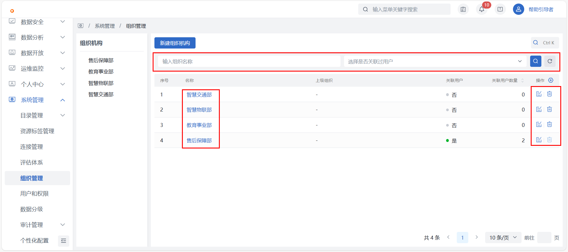Image resolution: width=568 pixels, height=252 pixels.
Task: Open 用户和权限 in the sidebar
Action: pyautogui.click(x=34, y=194)
